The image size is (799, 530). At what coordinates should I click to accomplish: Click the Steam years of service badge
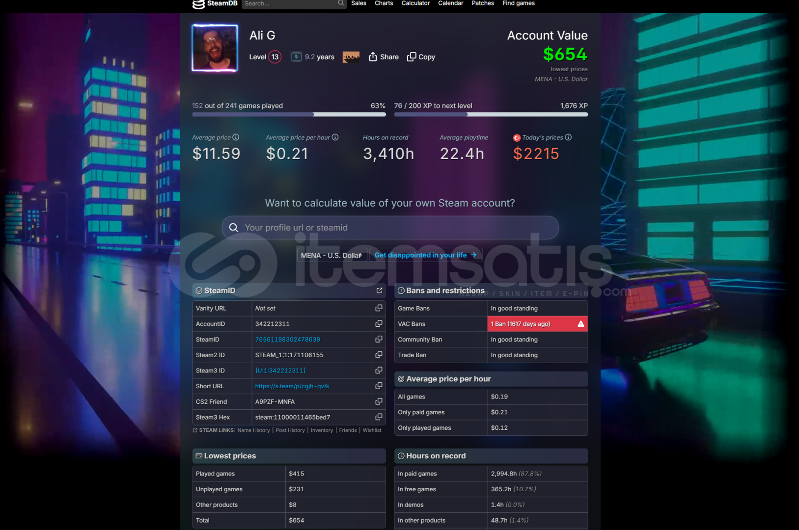click(x=296, y=57)
